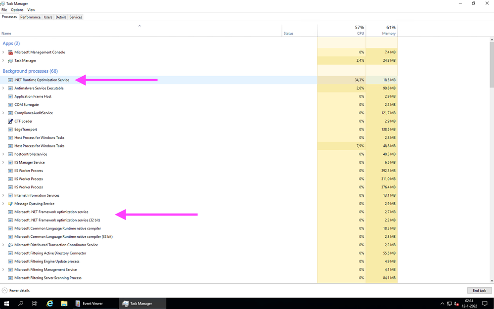Sort processes by Memory column
This screenshot has width=494, height=309.
[382, 30]
